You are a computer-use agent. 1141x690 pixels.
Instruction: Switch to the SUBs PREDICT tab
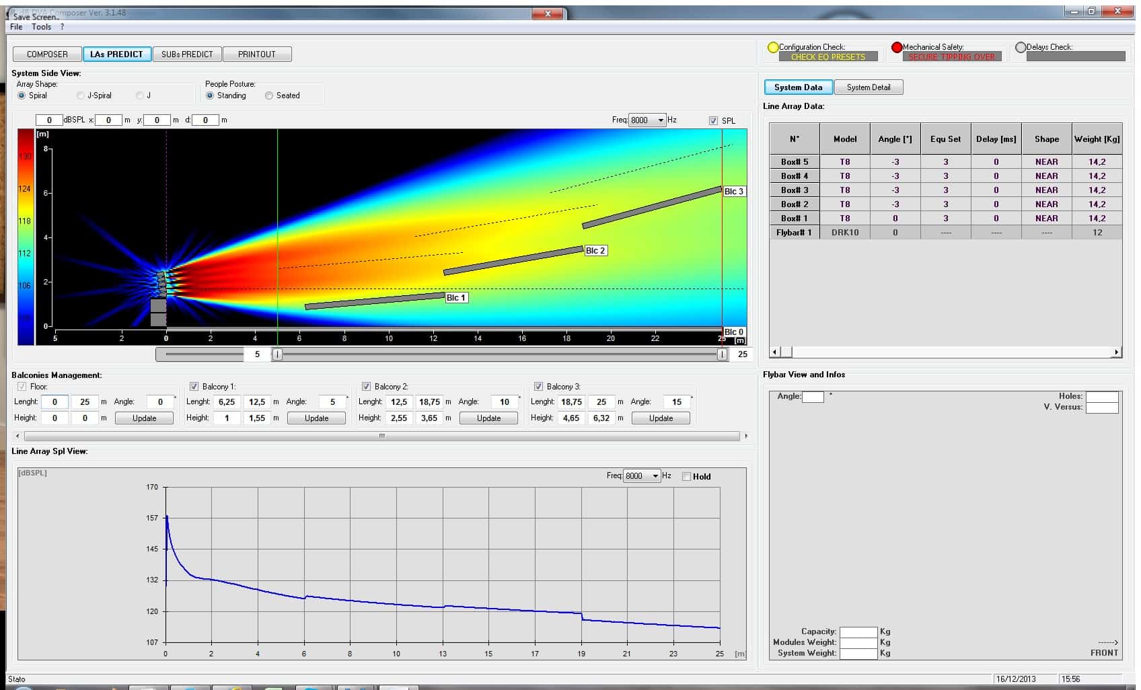[187, 54]
